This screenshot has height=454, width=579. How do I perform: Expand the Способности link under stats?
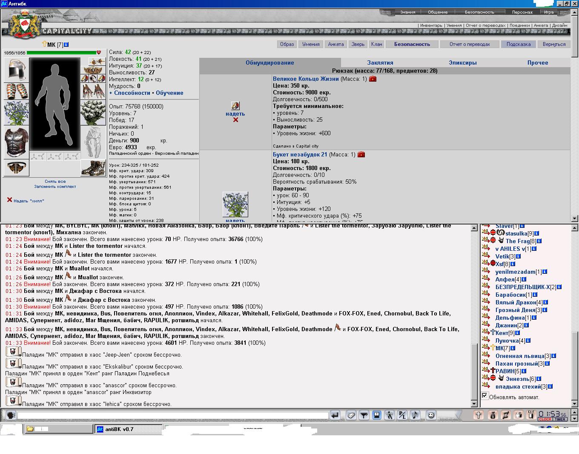coord(129,93)
